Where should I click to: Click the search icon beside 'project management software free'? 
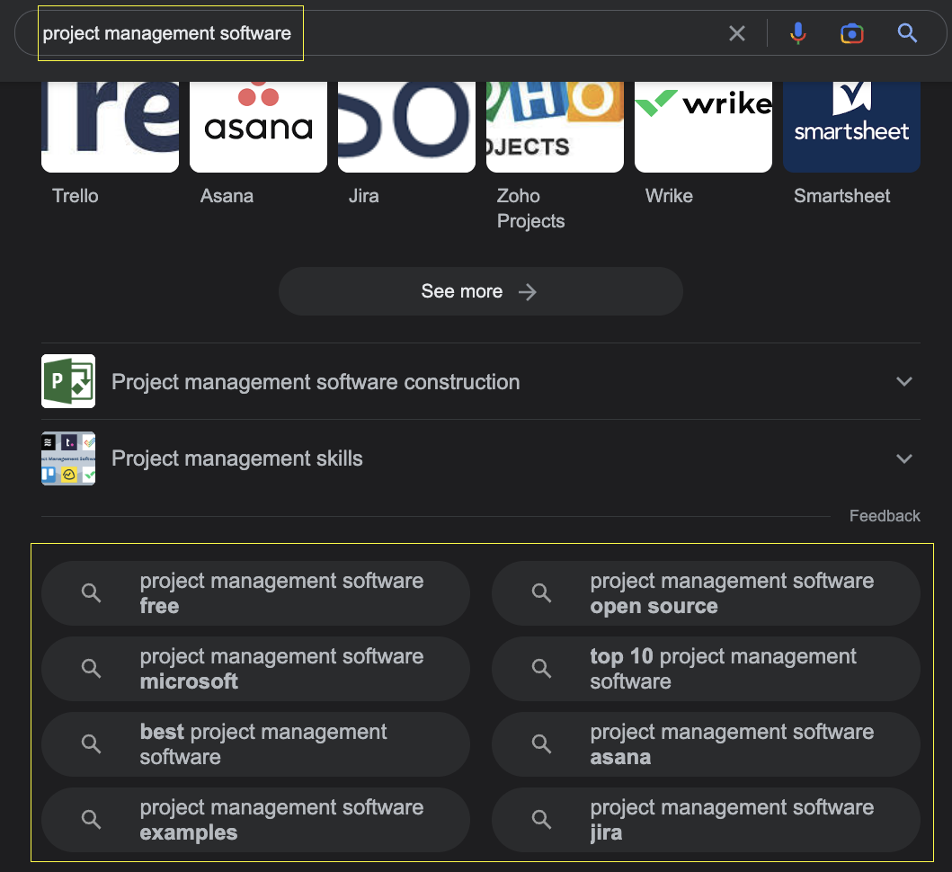(90, 593)
